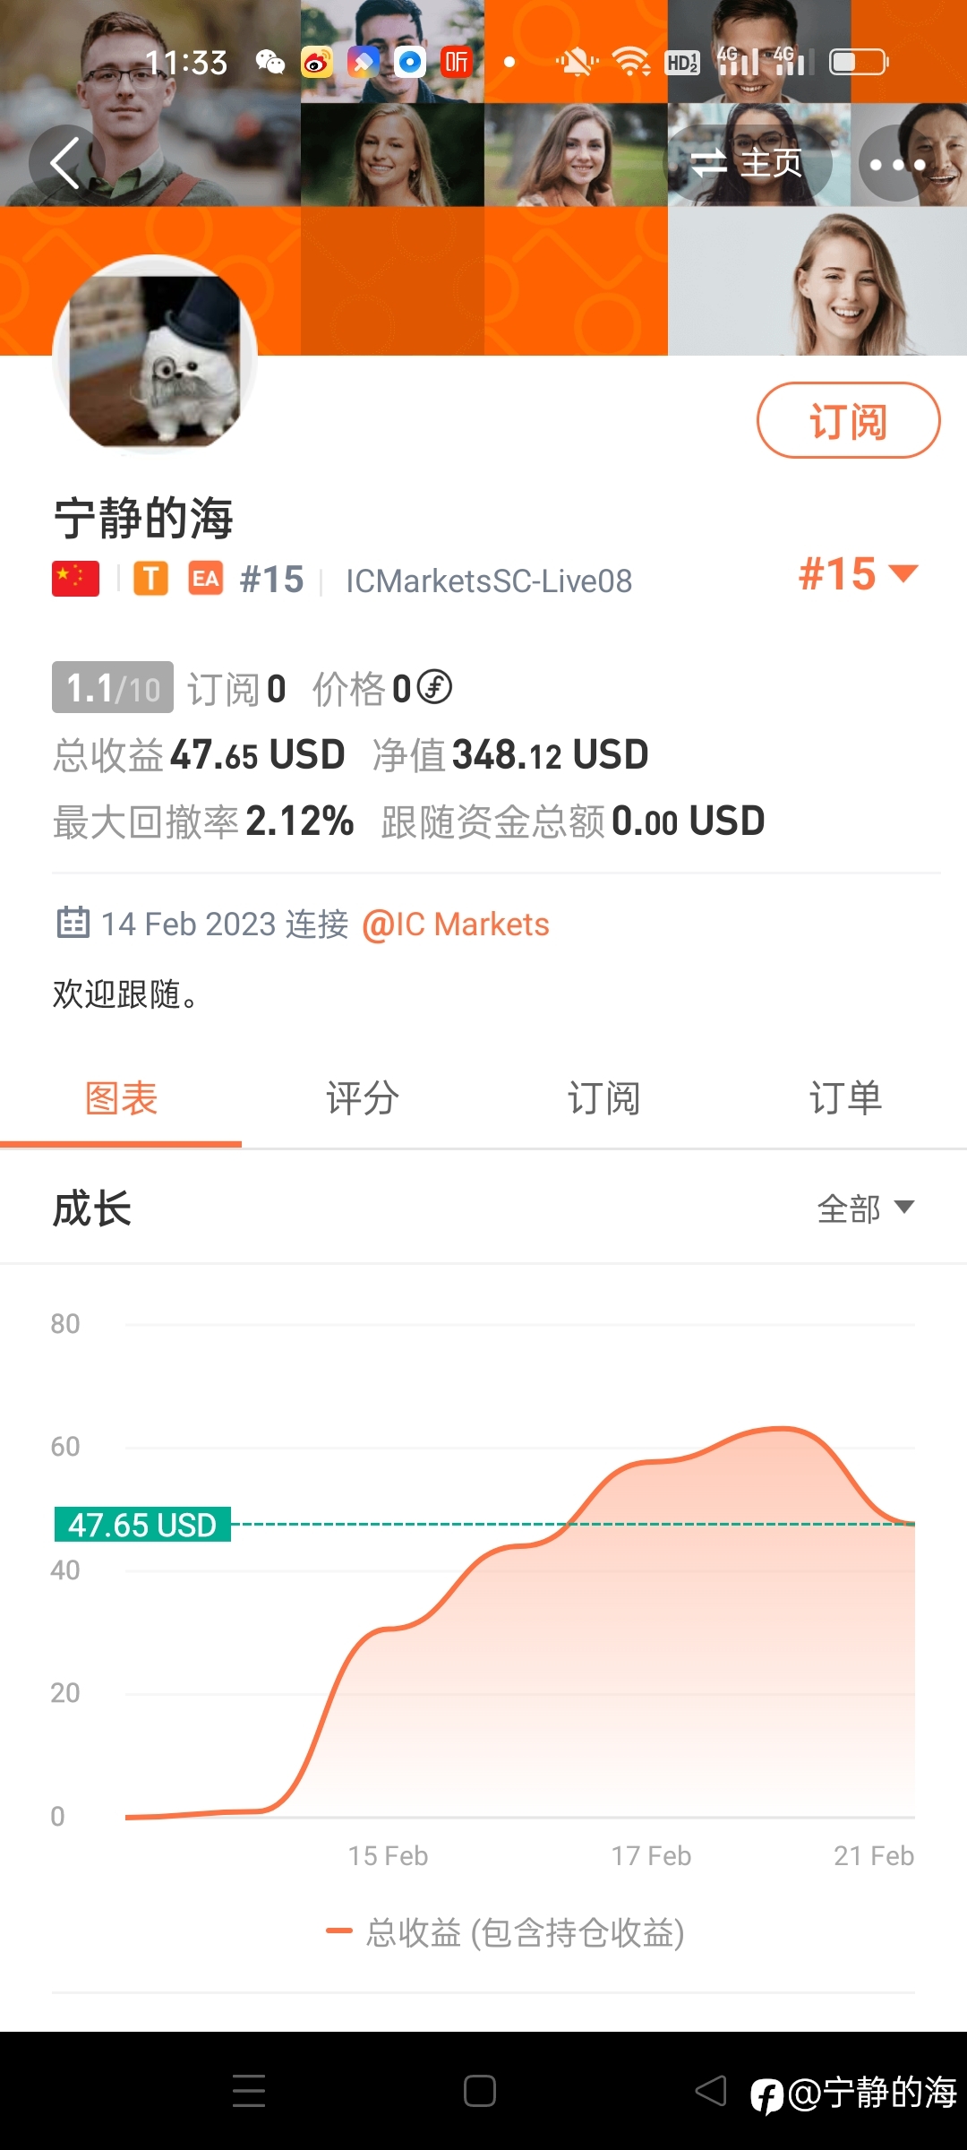
Task: Tap the calendar icon beside connection date
Action: [73, 922]
